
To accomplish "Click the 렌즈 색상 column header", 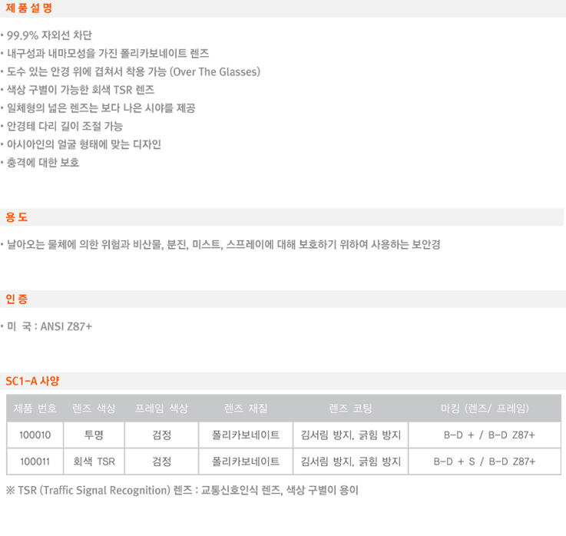I will pos(94,409).
